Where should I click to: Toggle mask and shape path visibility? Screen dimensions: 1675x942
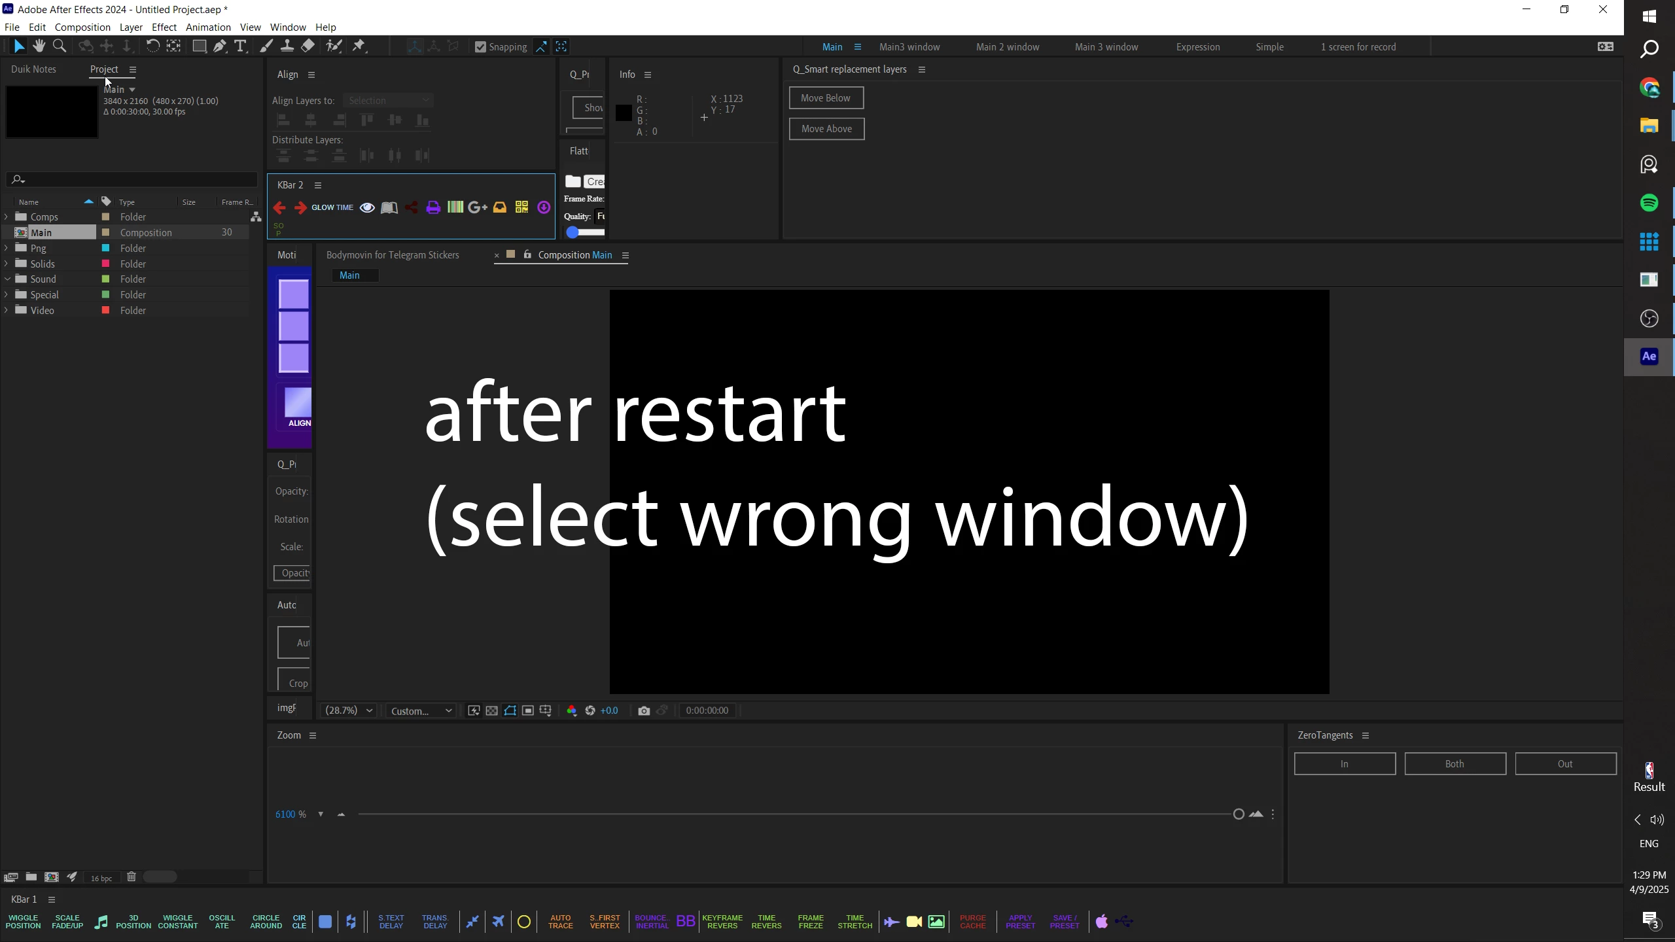(x=510, y=710)
